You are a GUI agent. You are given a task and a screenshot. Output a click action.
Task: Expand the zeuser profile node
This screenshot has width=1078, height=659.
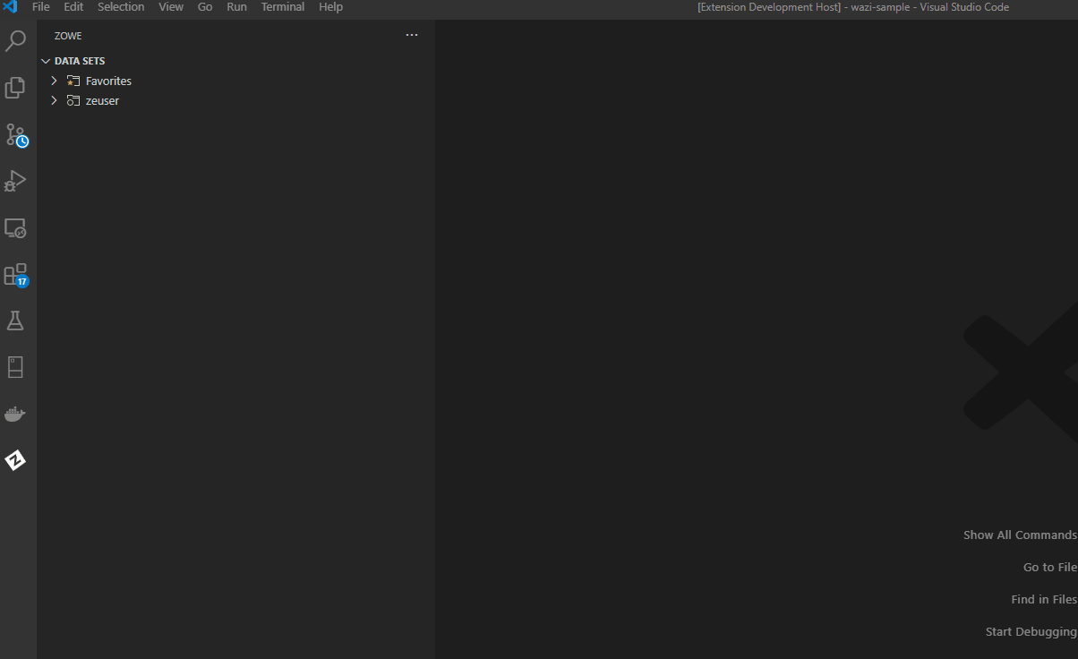point(54,100)
